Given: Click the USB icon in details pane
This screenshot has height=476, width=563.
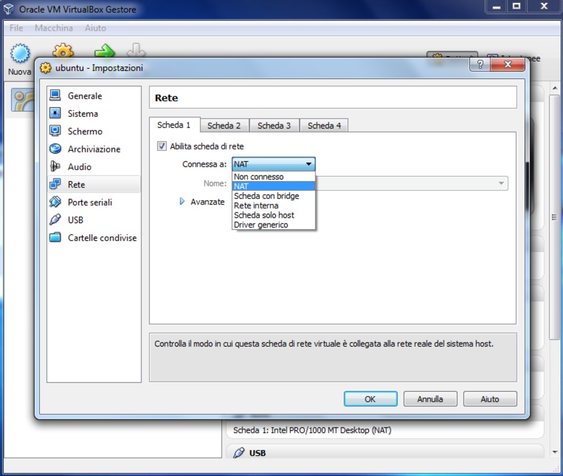Looking at the screenshot, I should click(x=239, y=452).
